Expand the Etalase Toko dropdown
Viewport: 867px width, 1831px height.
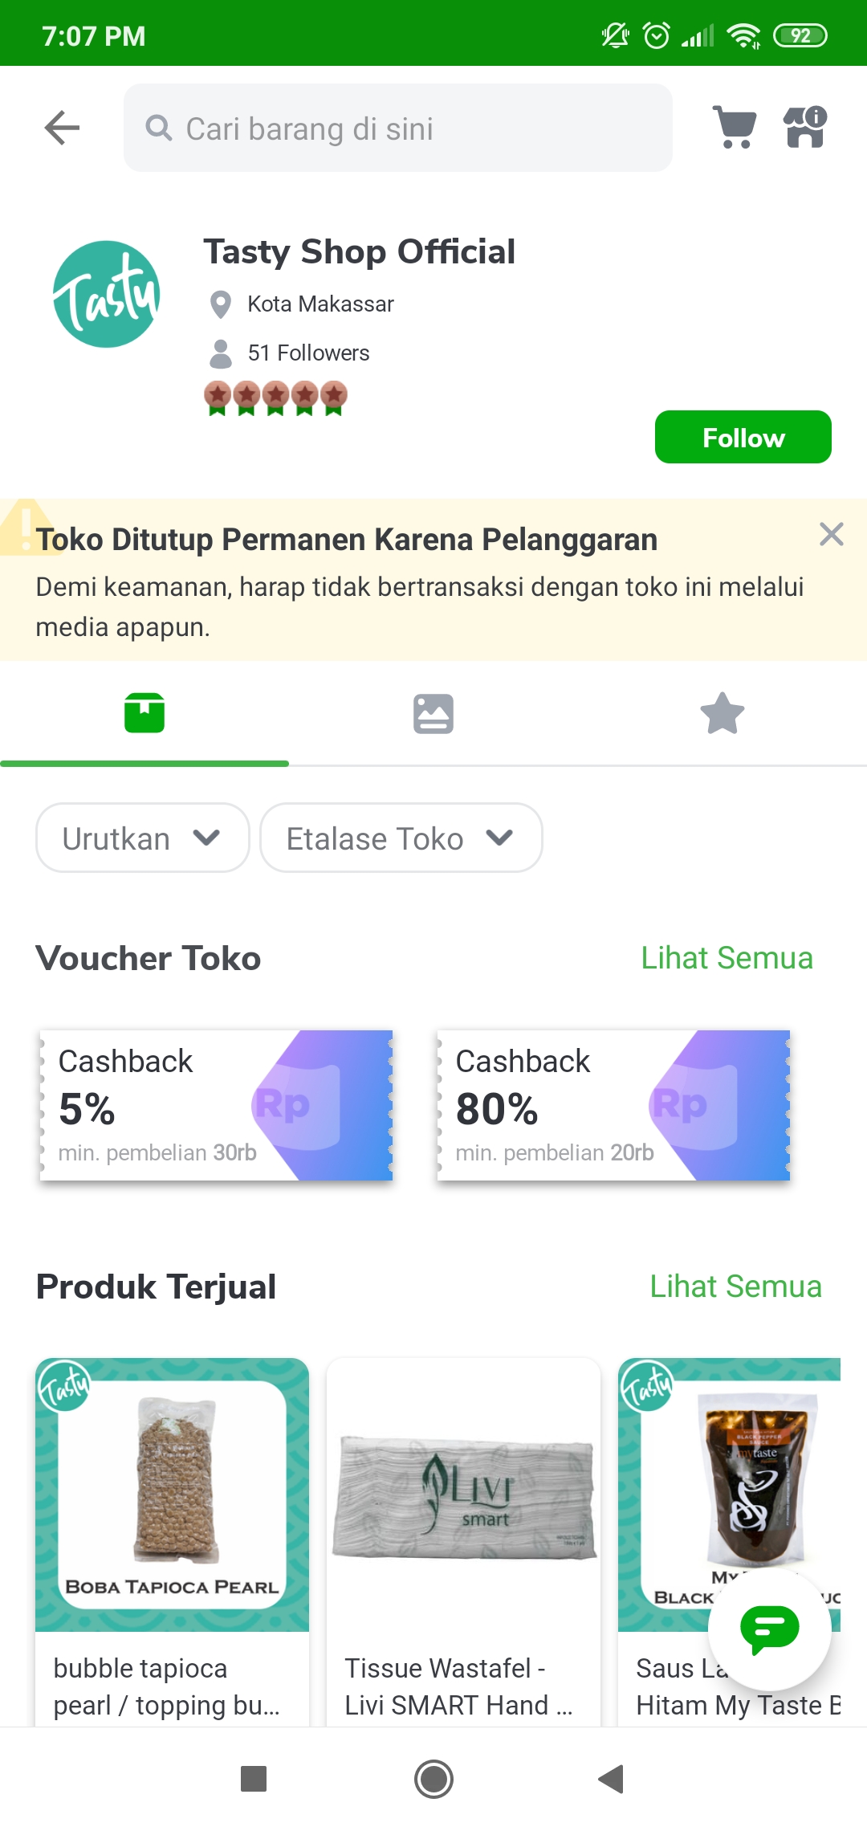tap(401, 838)
